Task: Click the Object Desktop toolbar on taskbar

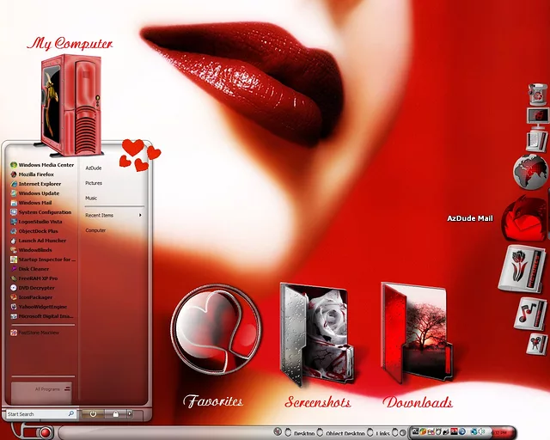Action: [x=345, y=433]
